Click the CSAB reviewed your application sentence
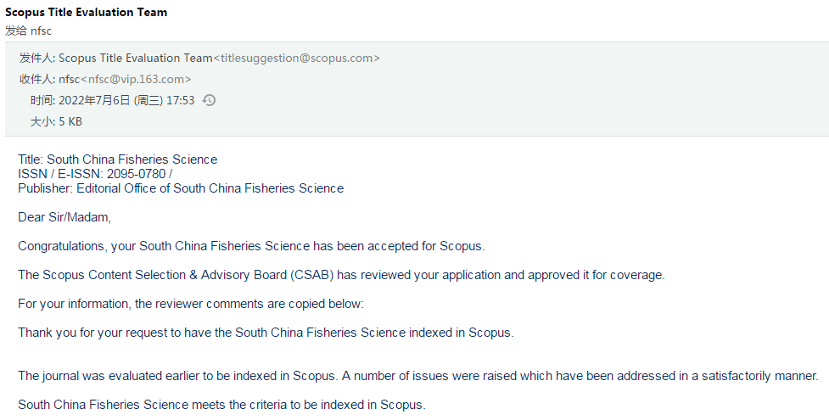Screen dimensions: 829x420 [342, 275]
